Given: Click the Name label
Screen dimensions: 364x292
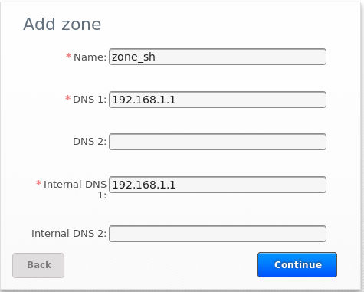Looking at the screenshot, I should 90,57.
